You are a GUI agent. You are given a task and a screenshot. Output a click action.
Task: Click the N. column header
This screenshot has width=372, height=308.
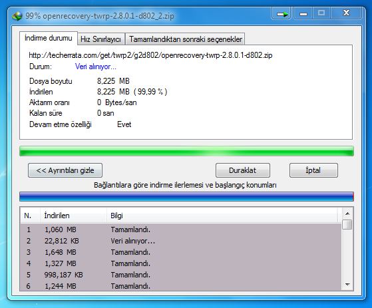(x=30, y=216)
